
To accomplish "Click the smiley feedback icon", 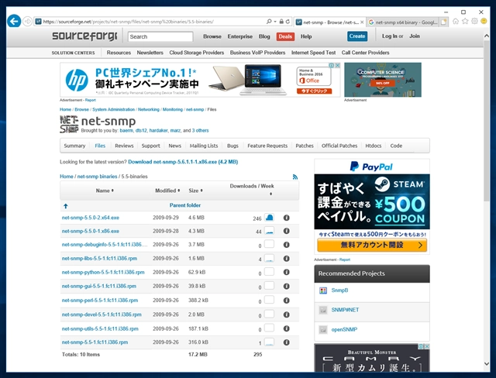I will (484, 21).
